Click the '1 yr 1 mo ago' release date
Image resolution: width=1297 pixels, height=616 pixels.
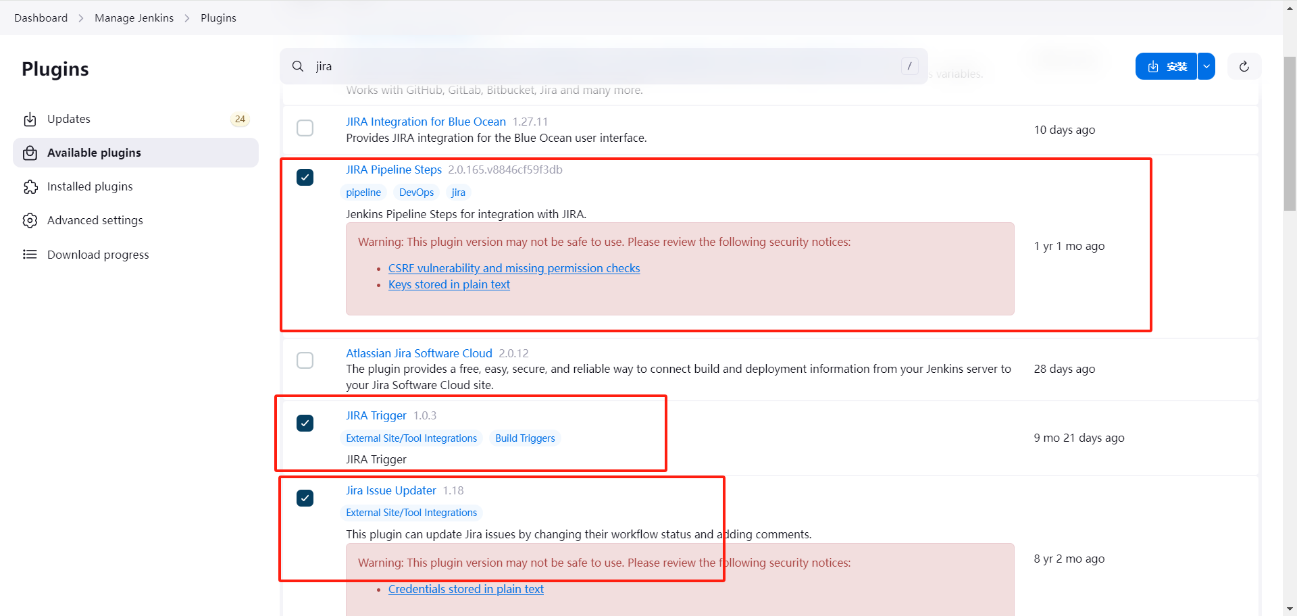point(1069,246)
